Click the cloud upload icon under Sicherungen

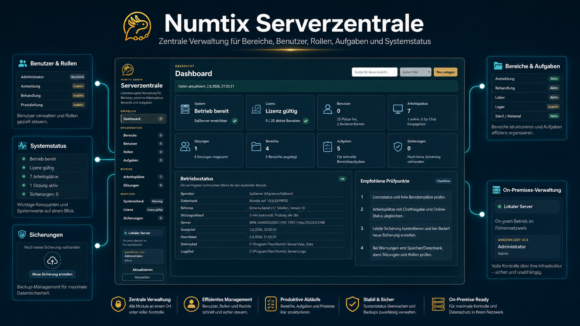click(x=52, y=261)
